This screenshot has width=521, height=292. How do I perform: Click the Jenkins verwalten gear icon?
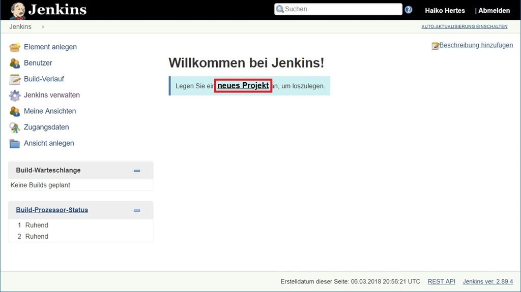(x=15, y=95)
